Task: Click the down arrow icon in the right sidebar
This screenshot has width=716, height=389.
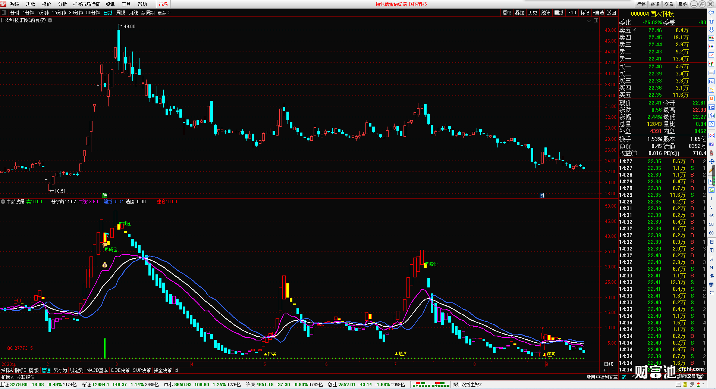Action: [x=711, y=29]
